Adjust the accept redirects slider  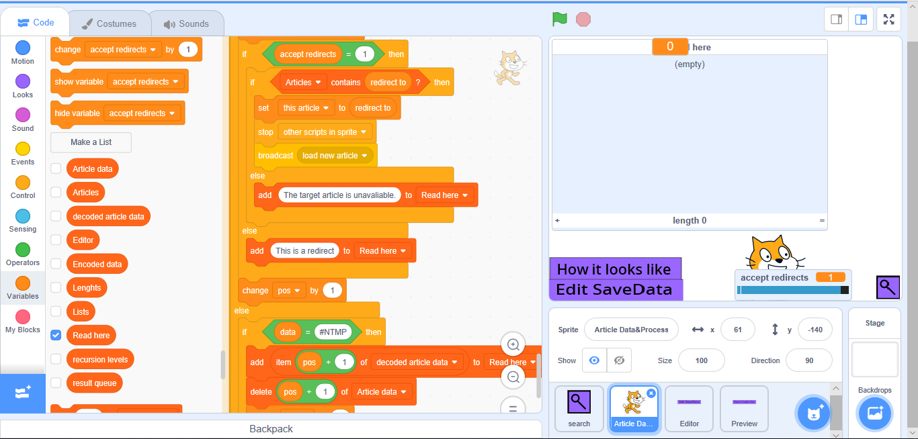click(793, 290)
